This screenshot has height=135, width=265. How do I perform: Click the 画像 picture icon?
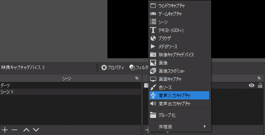click(x=153, y=63)
